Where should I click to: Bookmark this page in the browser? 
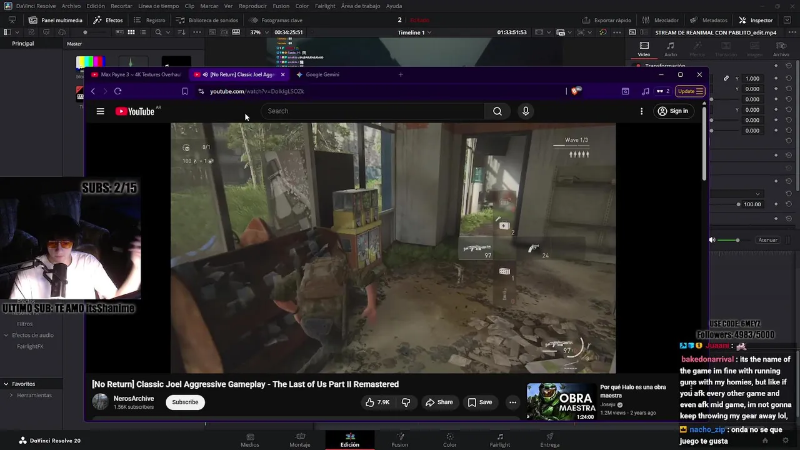click(x=184, y=91)
